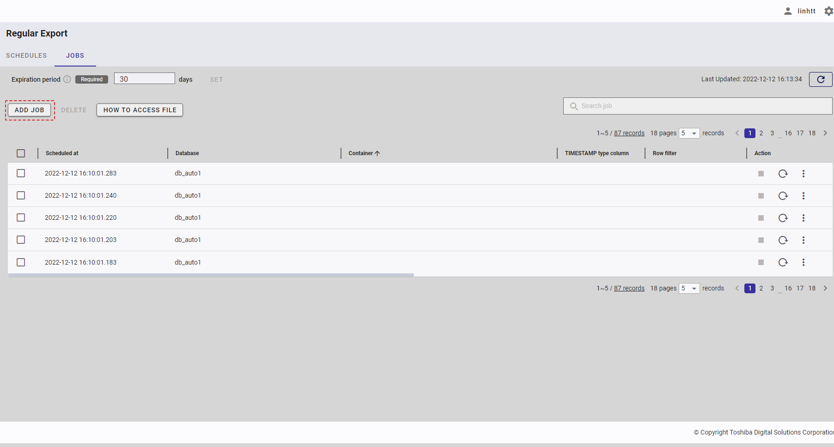The width and height of the screenshot is (834, 447).
Task: Select the JOBS tab
Action: coord(75,55)
